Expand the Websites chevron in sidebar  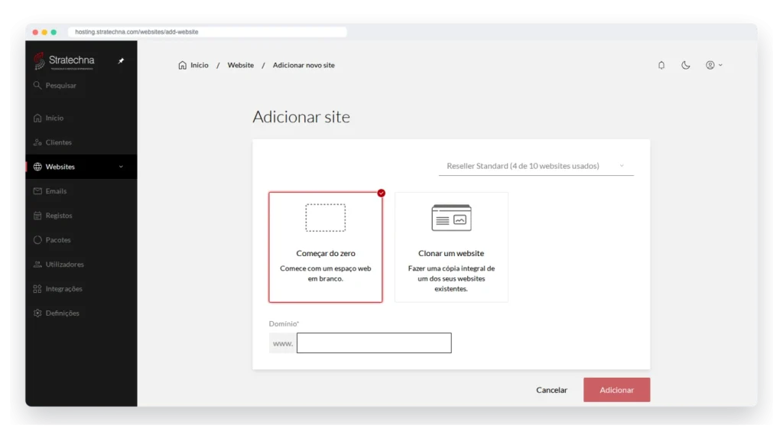[121, 167]
